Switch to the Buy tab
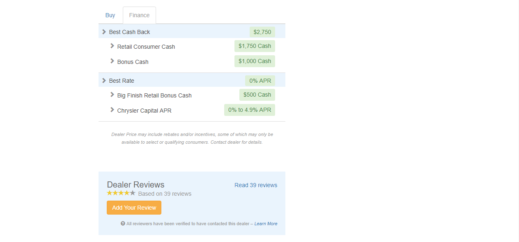Image resolution: width=519 pixels, height=242 pixels. (x=110, y=15)
